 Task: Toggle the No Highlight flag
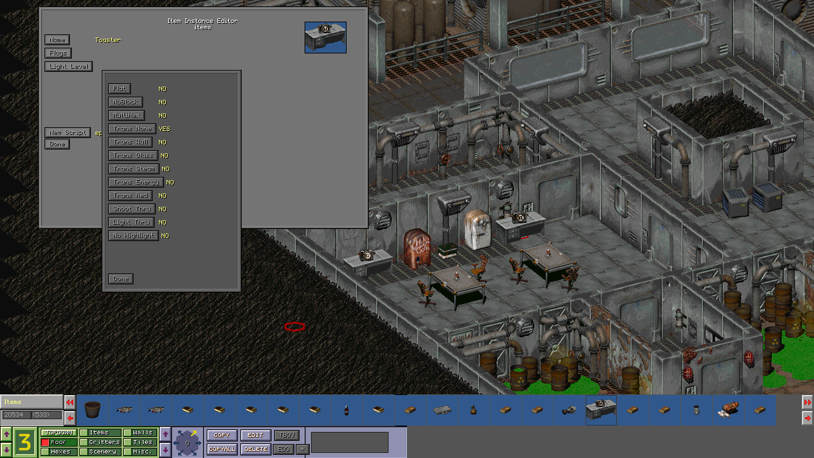pyautogui.click(x=133, y=235)
